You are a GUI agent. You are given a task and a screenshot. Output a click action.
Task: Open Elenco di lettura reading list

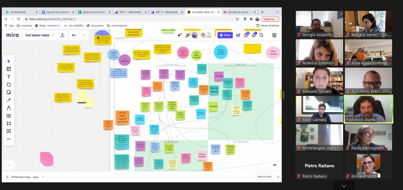[267, 26]
